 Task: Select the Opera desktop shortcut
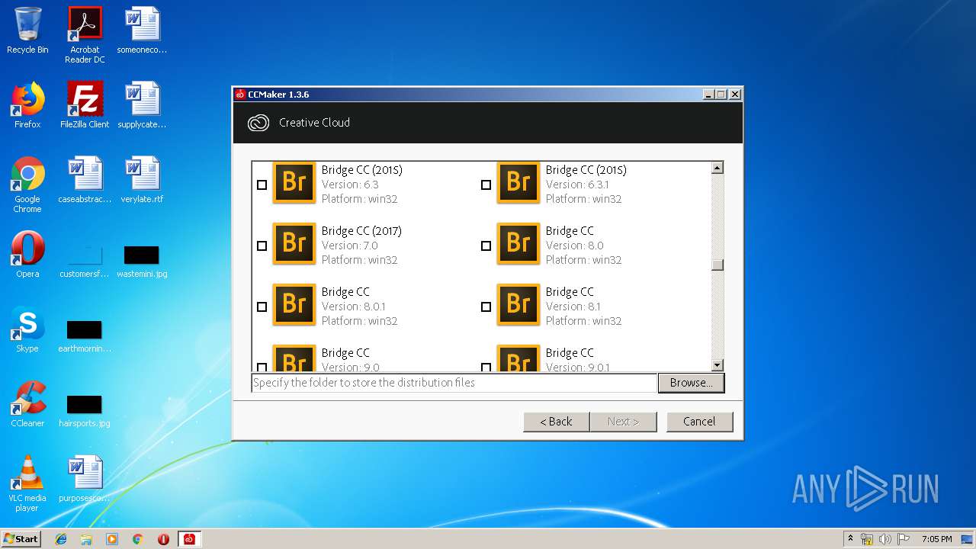pyautogui.click(x=27, y=255)
